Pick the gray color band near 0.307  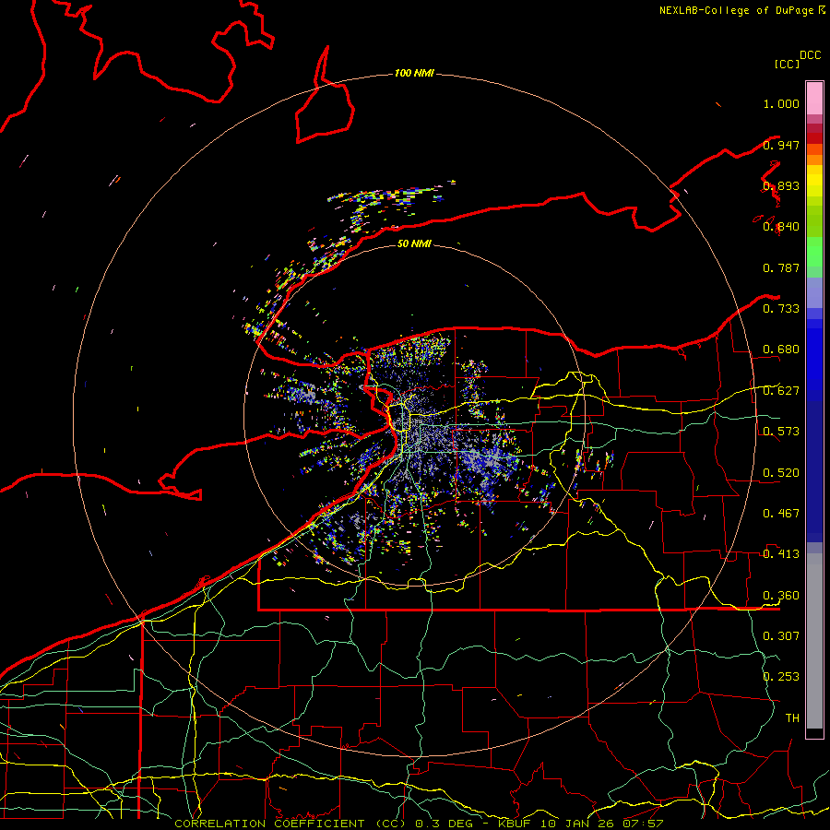click(x=814, y=641)
